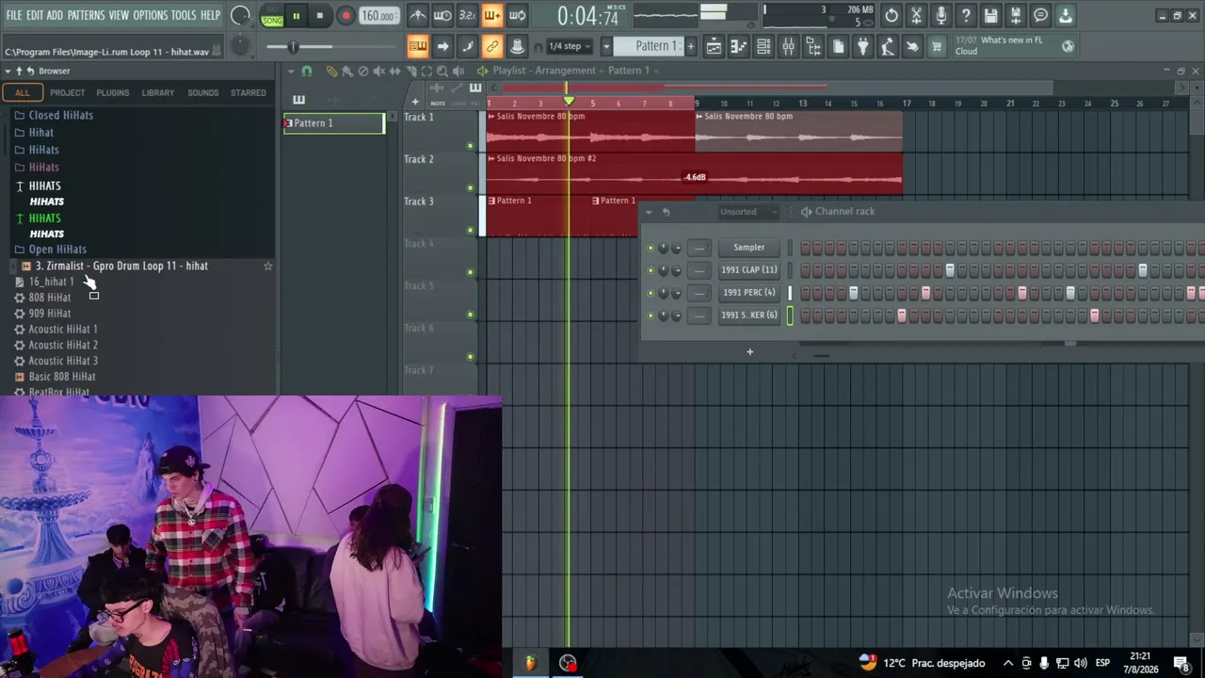Screen dimensions: 1205x678
Task: Click the microphone recording icon
Action: coord(940,15)
